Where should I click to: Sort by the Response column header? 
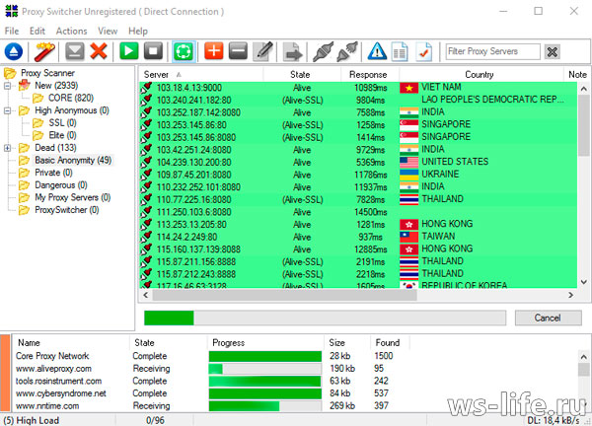point(370,74)
